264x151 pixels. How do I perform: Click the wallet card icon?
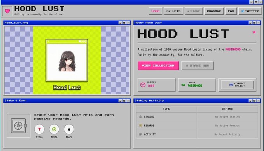click(231, 85)
